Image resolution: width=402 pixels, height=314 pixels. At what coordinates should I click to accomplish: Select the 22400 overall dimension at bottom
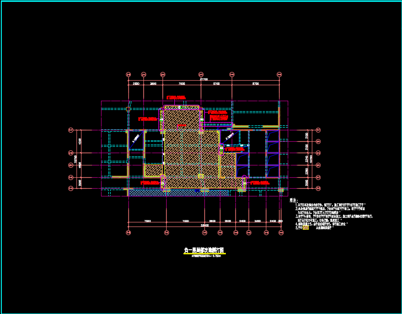click(204, 226)
